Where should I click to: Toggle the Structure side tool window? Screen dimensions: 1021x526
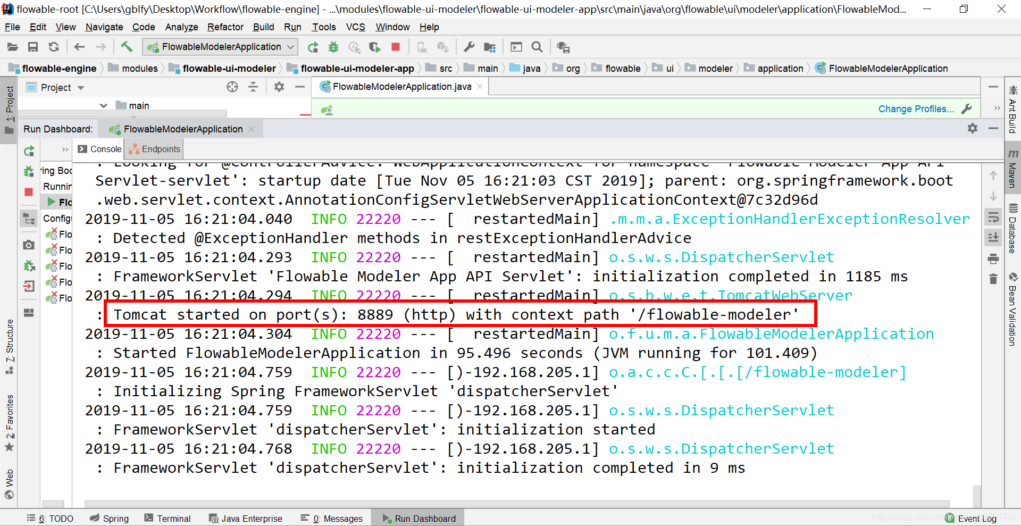click(9, 346)
